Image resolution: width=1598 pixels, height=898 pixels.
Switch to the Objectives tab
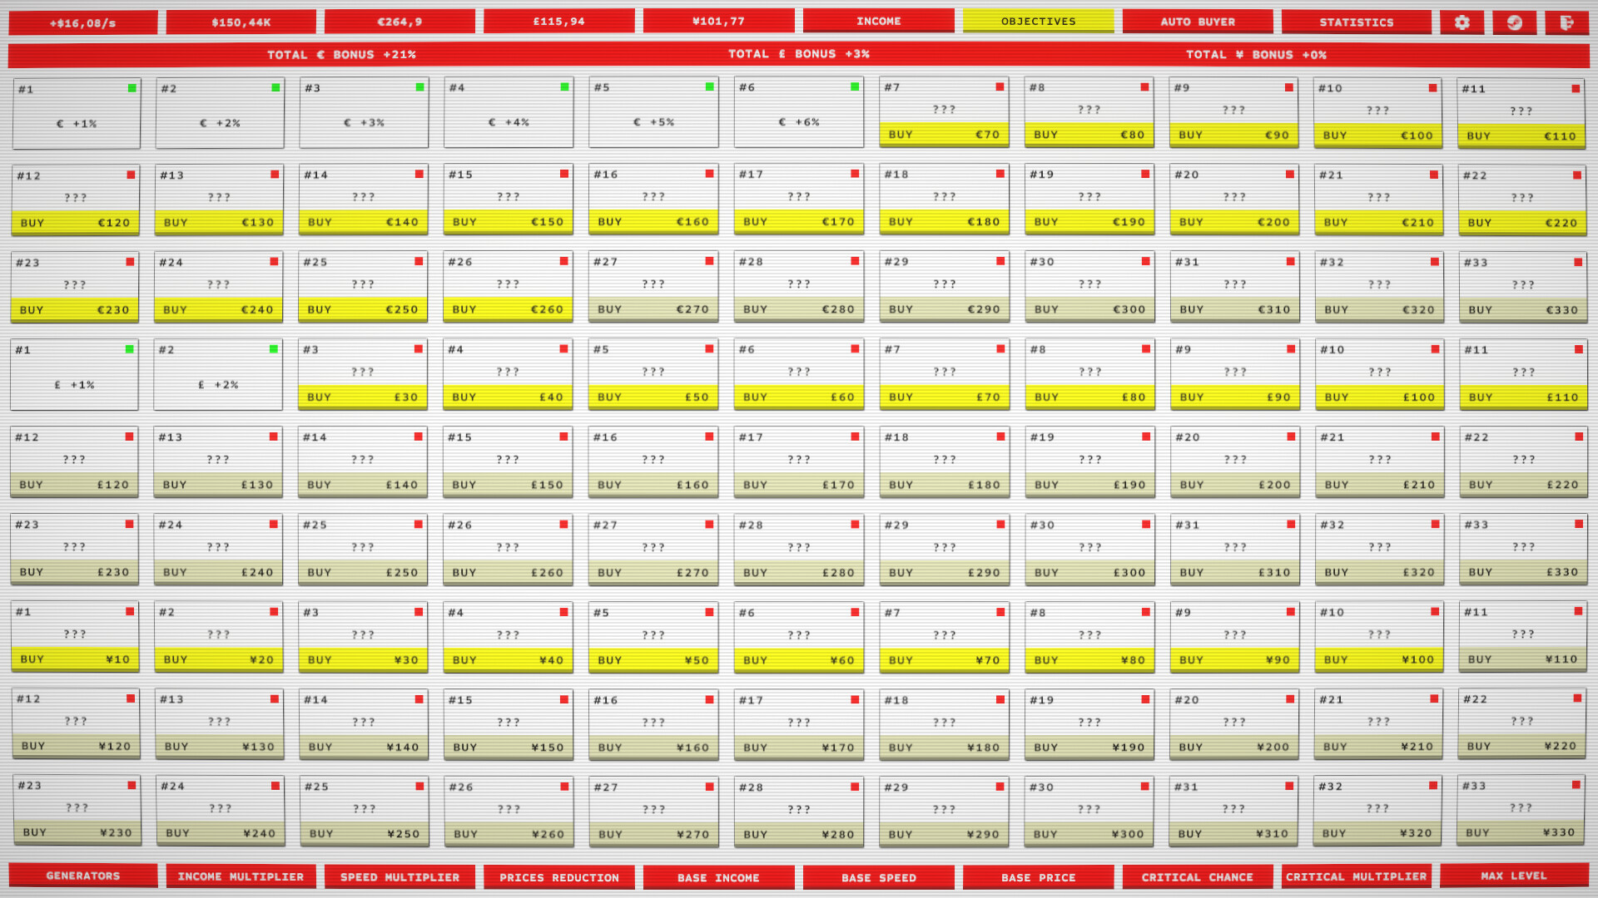(x=1038, y=22)
